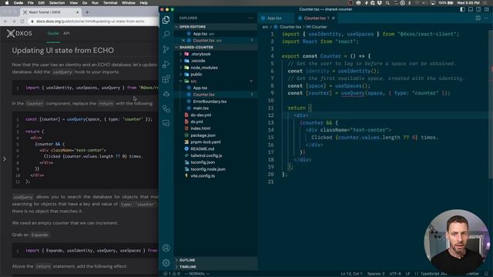
Task: Click the split editor right icon
Action: 478,18
